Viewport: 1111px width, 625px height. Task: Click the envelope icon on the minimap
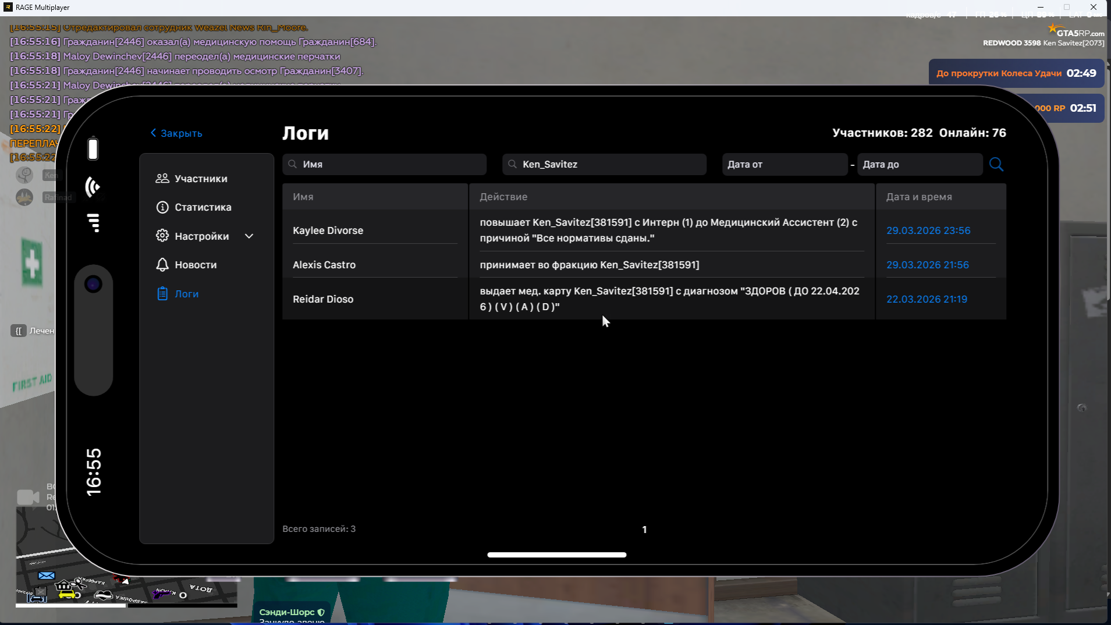click(x=47, y=576)
